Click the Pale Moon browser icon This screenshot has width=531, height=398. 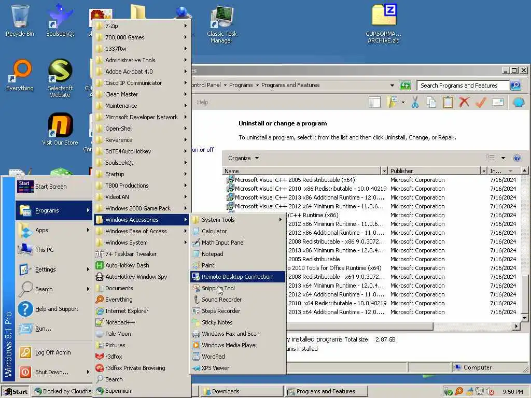tap(99, 334)
